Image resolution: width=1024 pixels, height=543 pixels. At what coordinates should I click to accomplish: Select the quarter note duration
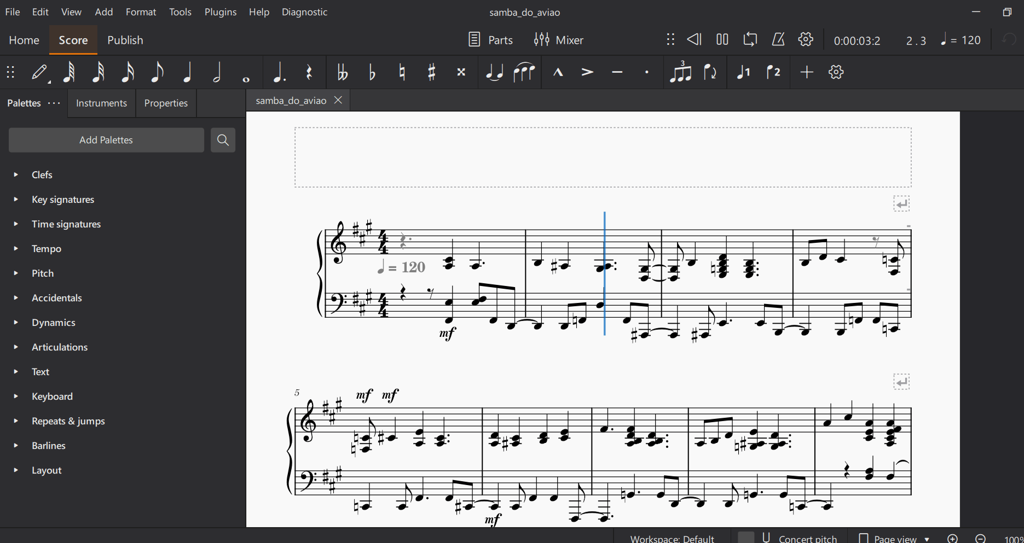coord(187,72)
